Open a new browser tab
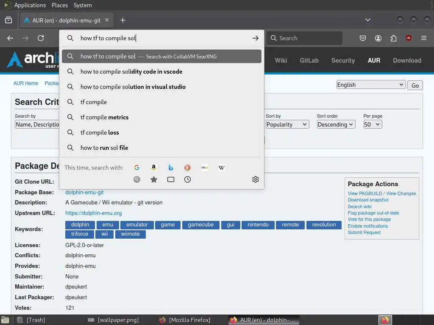The image size is (434, 325). [x=123, y=20]
